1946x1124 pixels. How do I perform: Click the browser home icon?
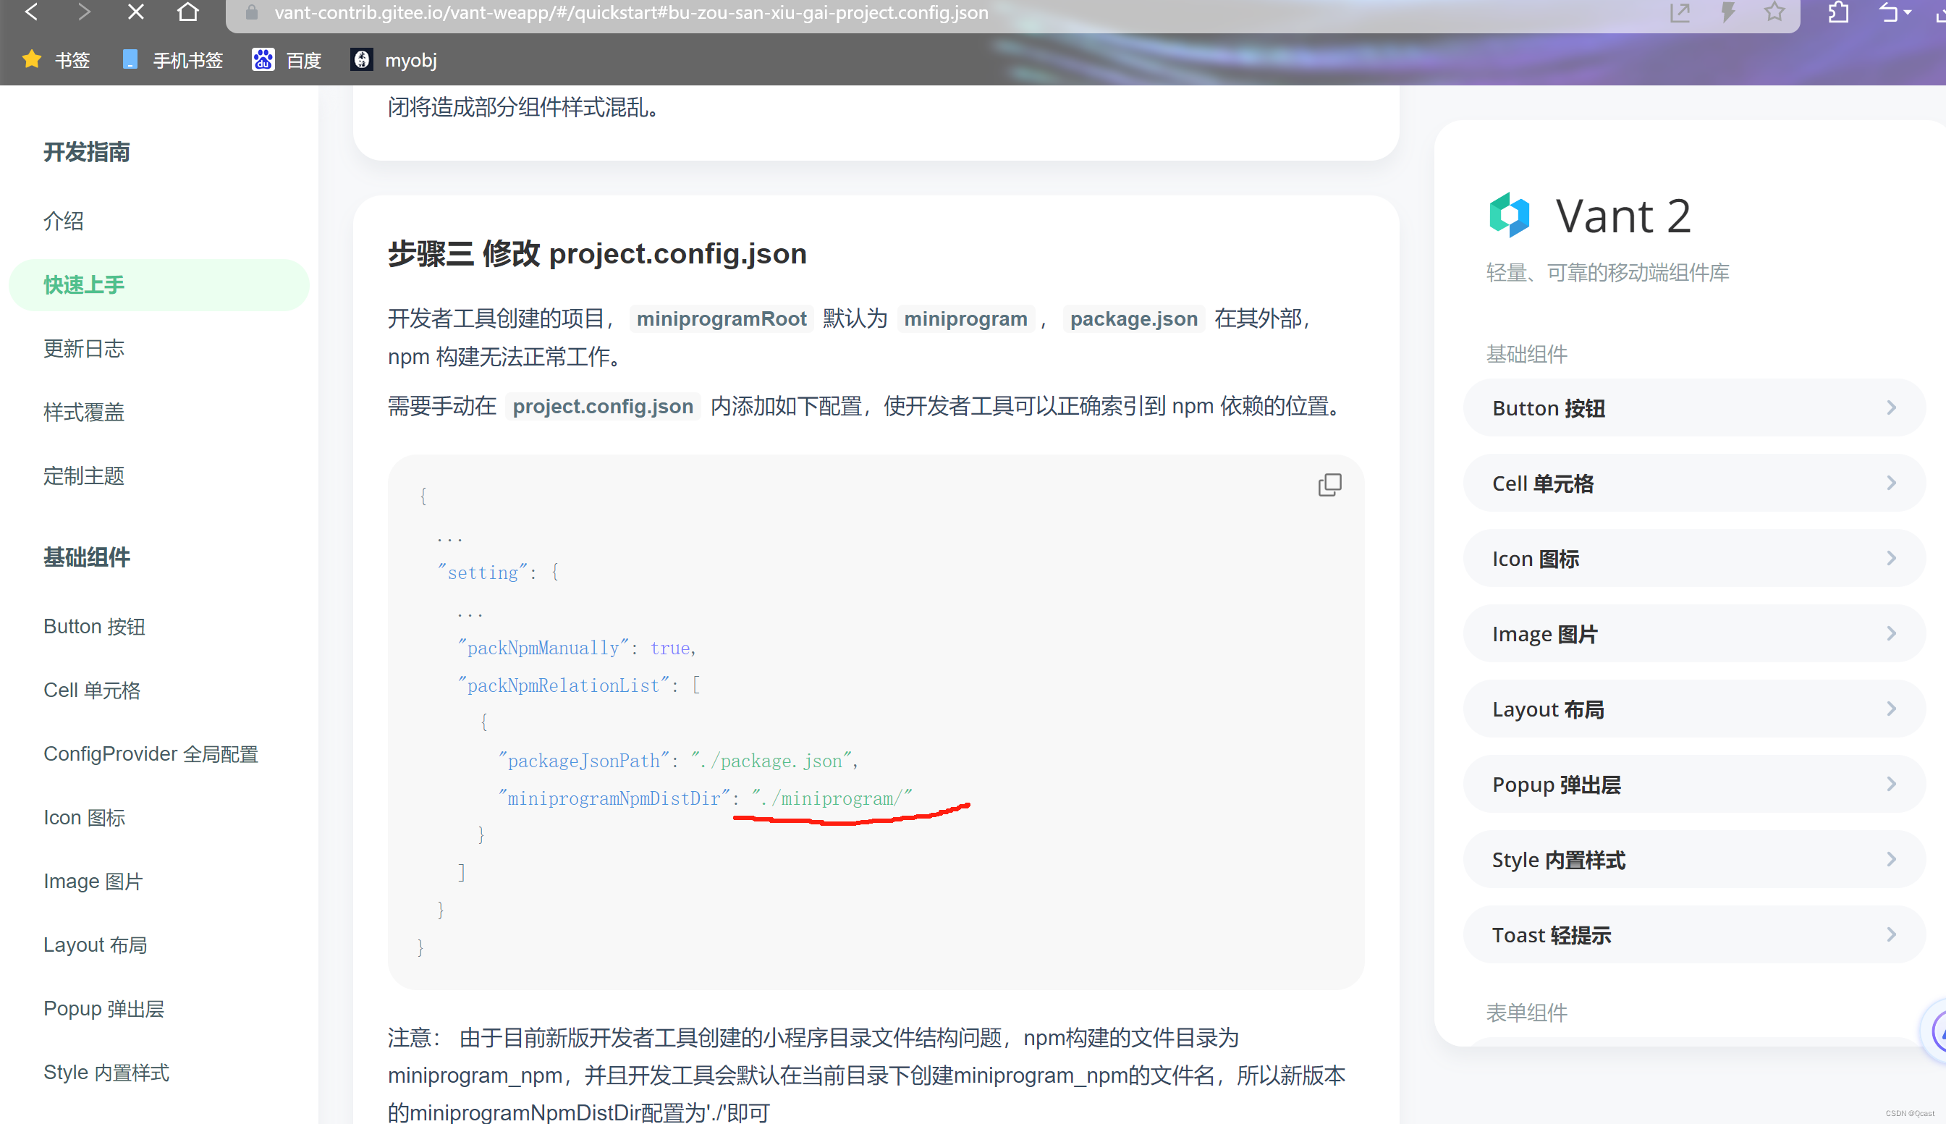[187, 12]
